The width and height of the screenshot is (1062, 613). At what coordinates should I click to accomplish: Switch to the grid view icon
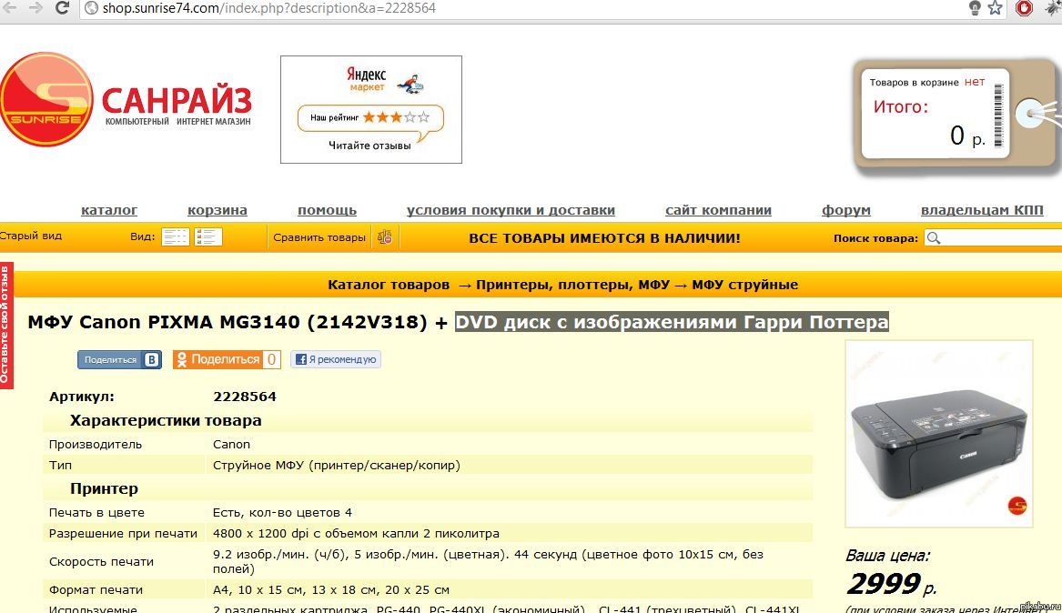pos(176,236)
